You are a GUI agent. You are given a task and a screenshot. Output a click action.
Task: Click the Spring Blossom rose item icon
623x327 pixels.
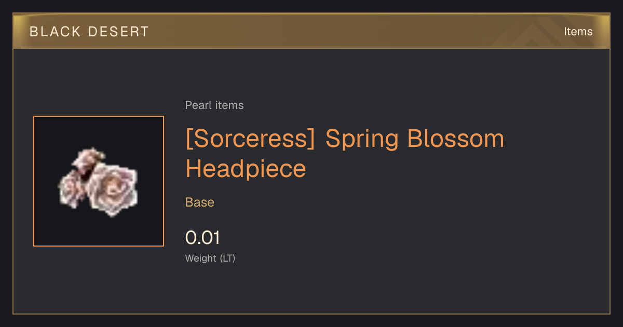tap(99, 181)
